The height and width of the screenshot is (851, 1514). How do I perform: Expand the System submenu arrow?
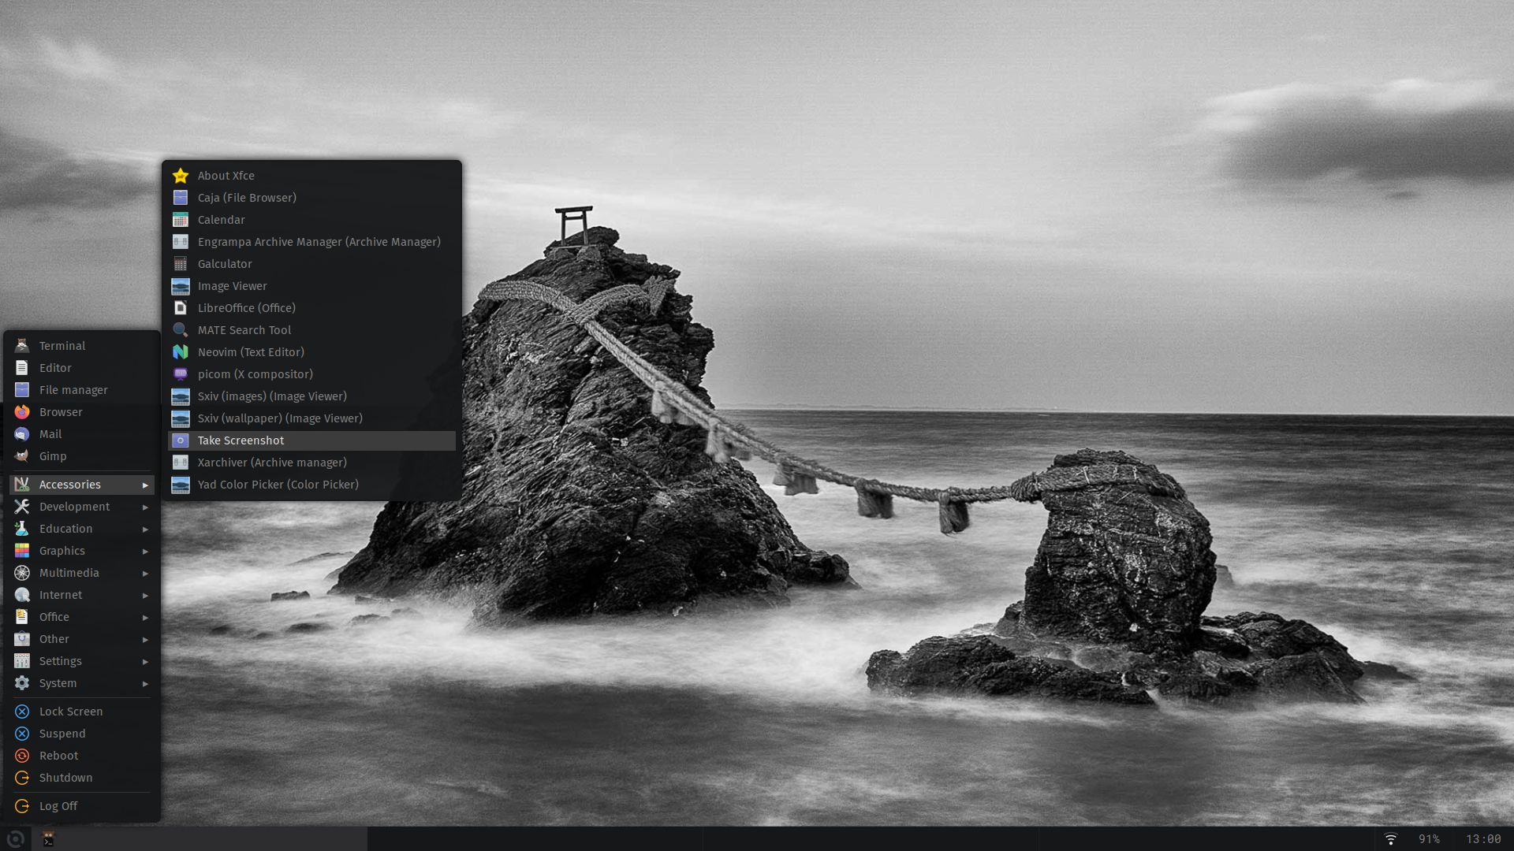click(x=145, y=683)
